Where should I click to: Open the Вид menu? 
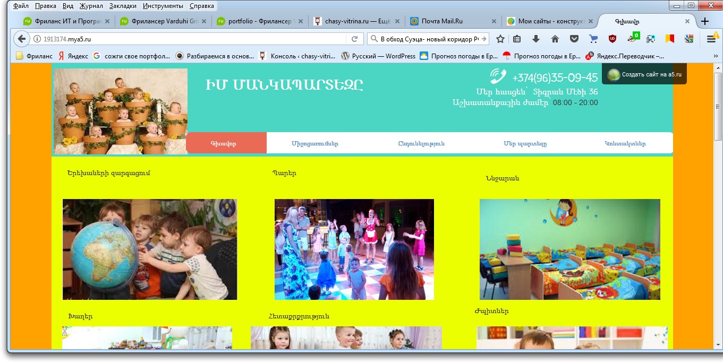(x=68, y=6)
